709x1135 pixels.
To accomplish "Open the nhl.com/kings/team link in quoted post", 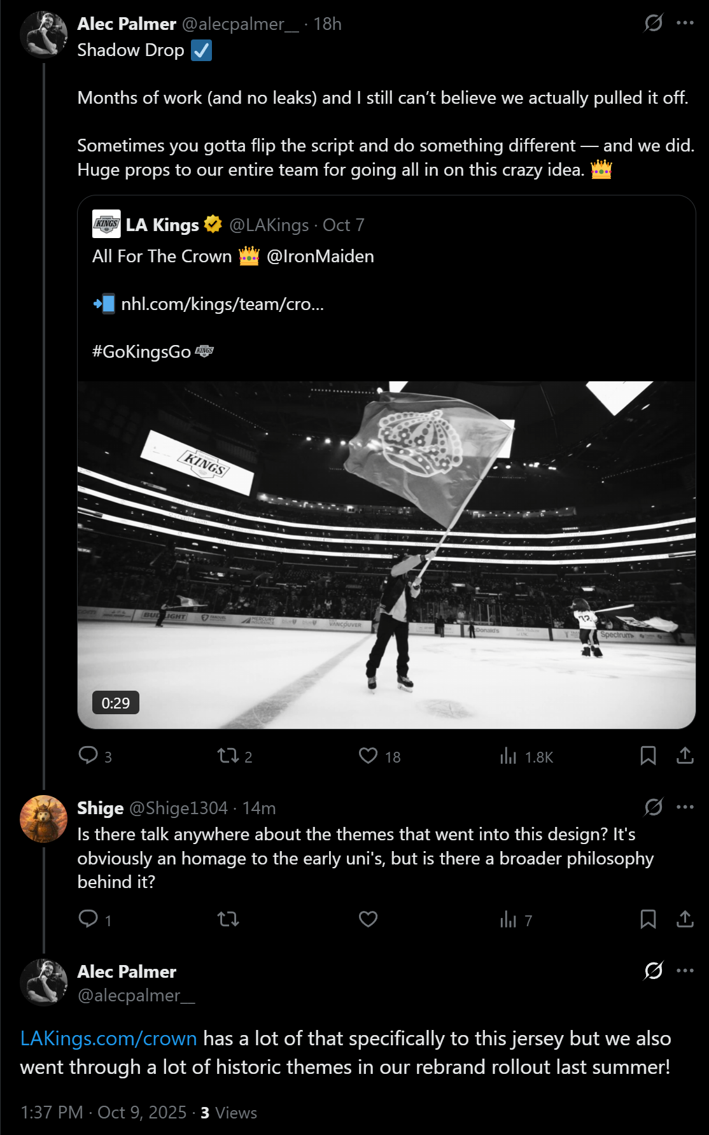I will tap(222, 304).
